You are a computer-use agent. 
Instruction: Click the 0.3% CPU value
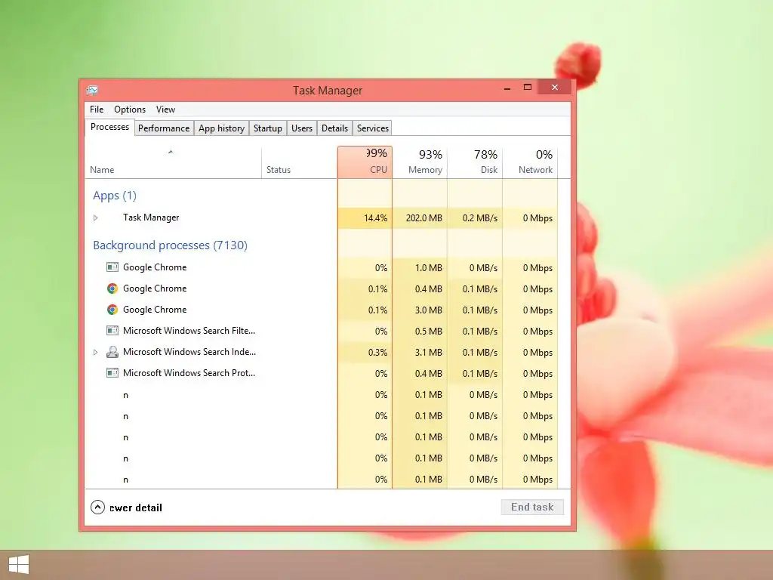[x=377, y=353]
